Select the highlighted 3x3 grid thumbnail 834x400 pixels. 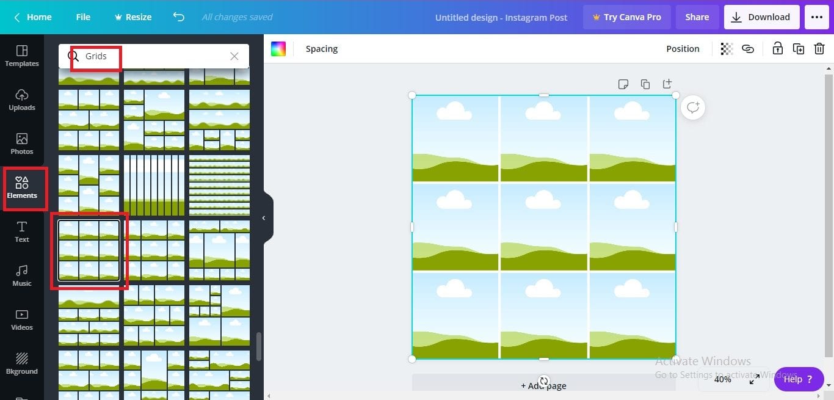click(x=89, y=250)
